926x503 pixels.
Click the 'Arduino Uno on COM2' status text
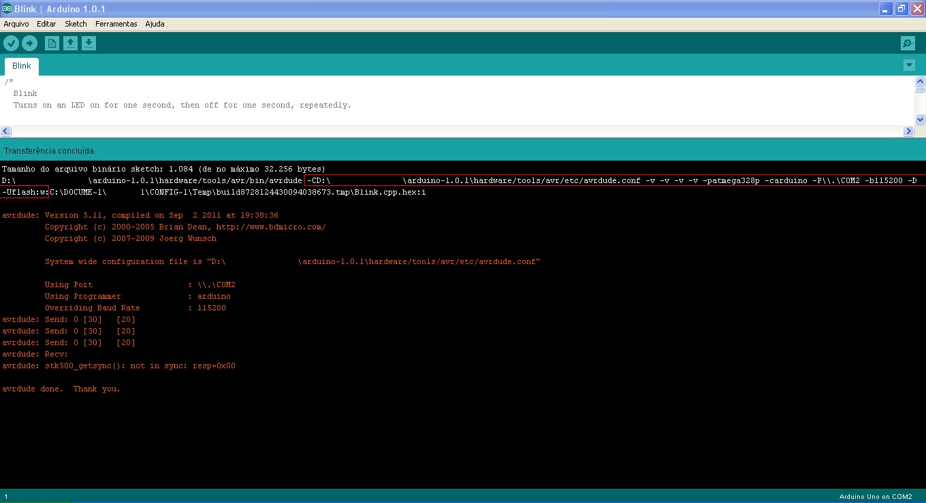tap(875, 497)
